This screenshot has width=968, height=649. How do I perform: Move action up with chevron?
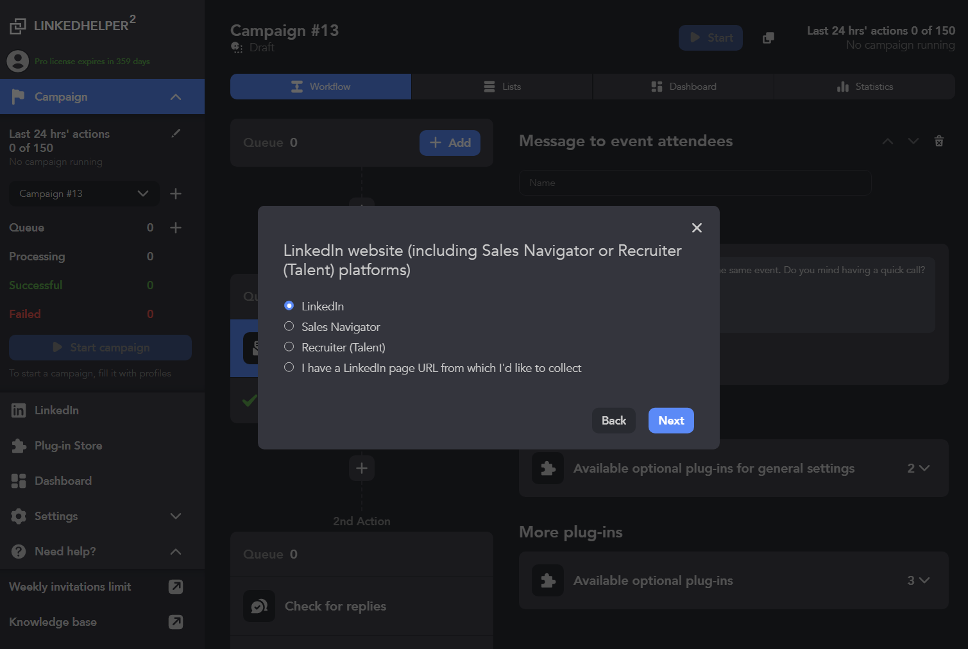point(888,141)
